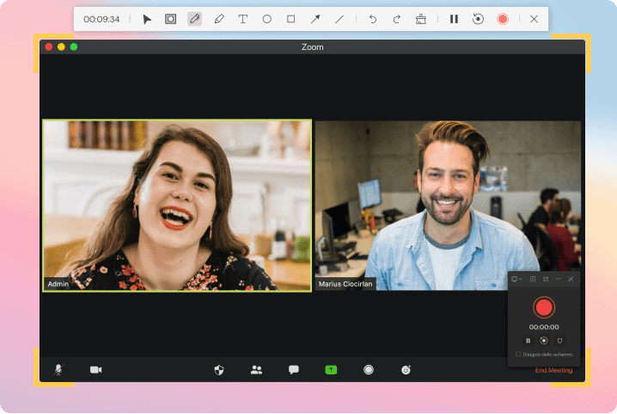Choose the highlighter marker tool

tap(219, 19)
